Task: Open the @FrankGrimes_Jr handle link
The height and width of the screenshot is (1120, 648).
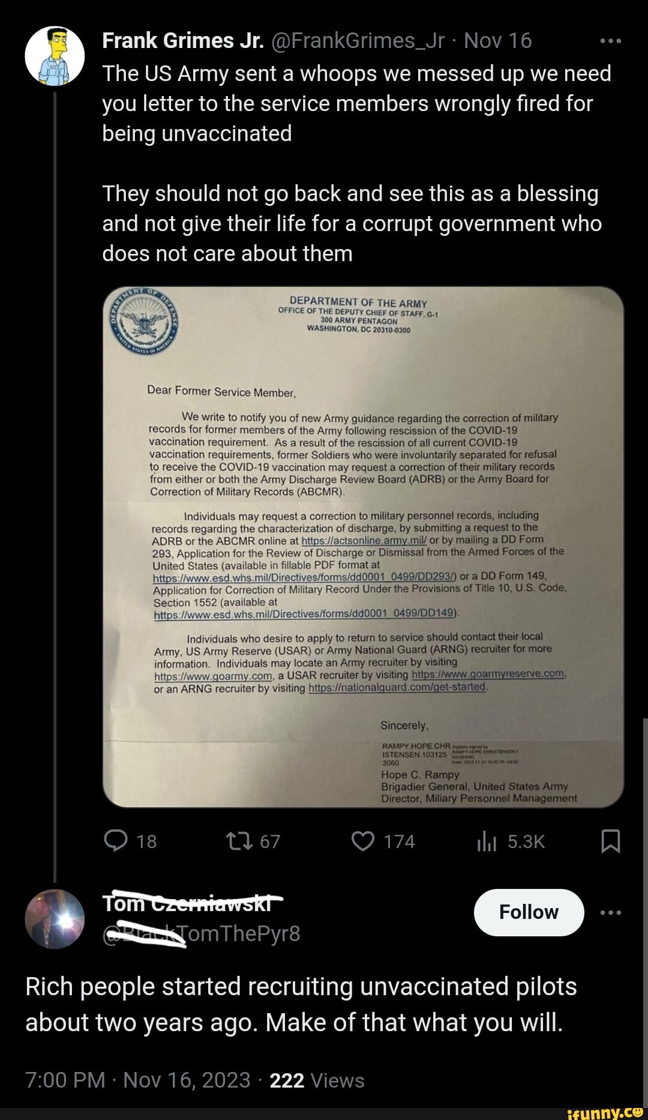Action: pyautogui.click(x=358, y=40)
